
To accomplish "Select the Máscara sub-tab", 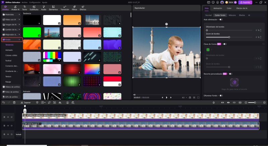I will click(232, 15).
